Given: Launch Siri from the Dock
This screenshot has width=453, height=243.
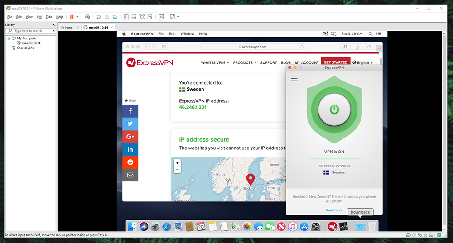Looking at the screenshot, I should [x=144, y=227].
